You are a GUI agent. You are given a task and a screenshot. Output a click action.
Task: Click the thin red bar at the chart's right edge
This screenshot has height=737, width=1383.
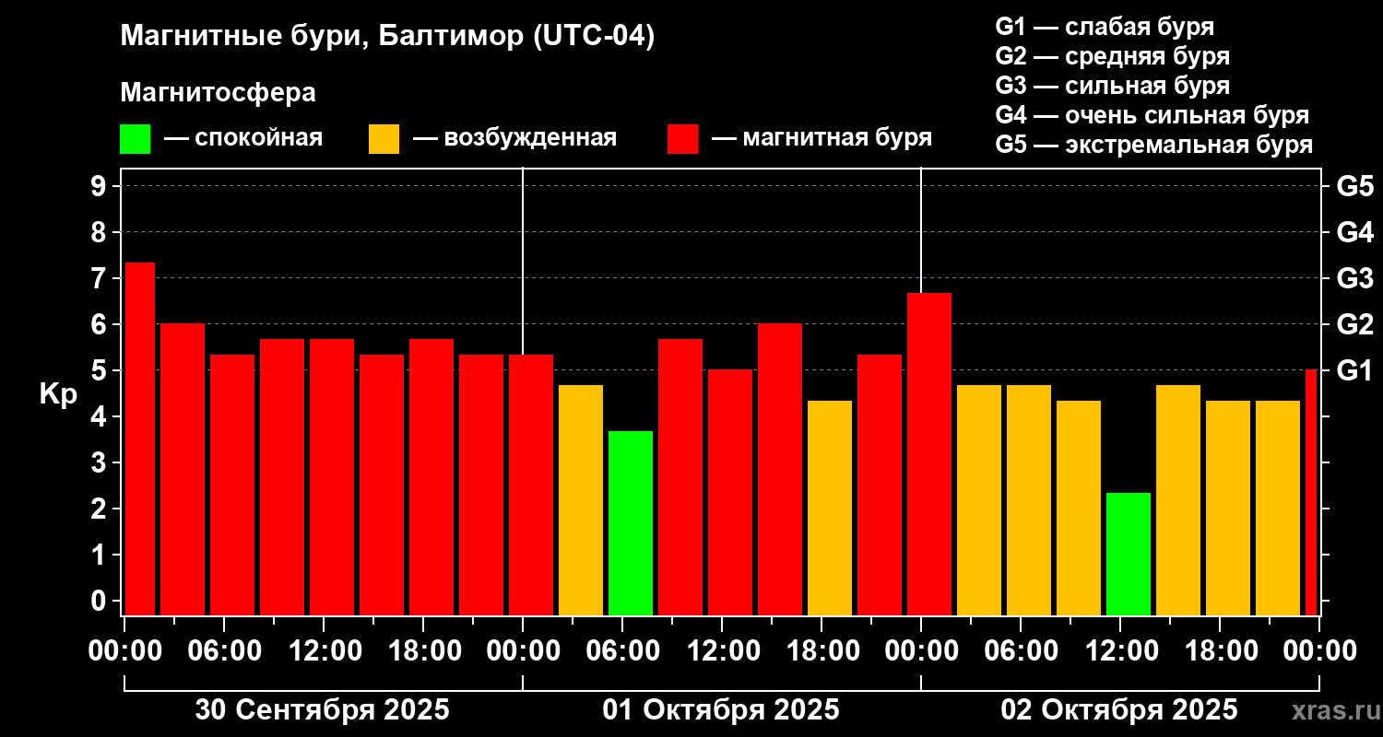click(x=1311, y=492)
